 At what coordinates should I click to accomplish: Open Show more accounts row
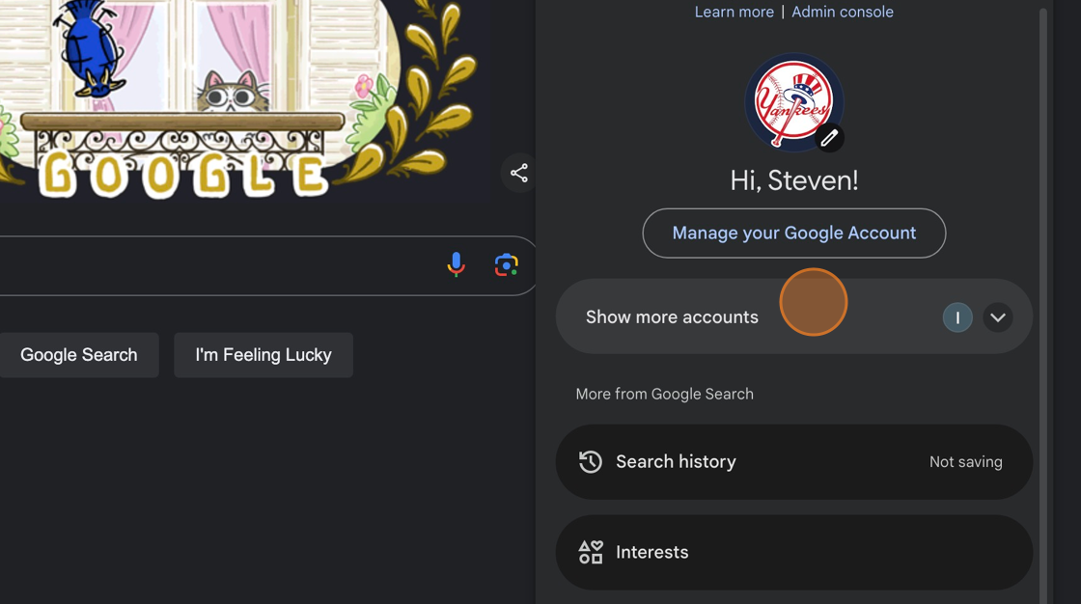(793, 316)
